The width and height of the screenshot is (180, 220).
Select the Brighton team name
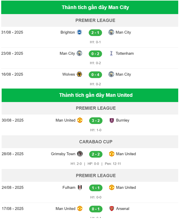click(68, 33)
